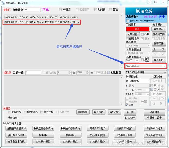Click the down arrow of the send area scrollbar

pos(121,104)
